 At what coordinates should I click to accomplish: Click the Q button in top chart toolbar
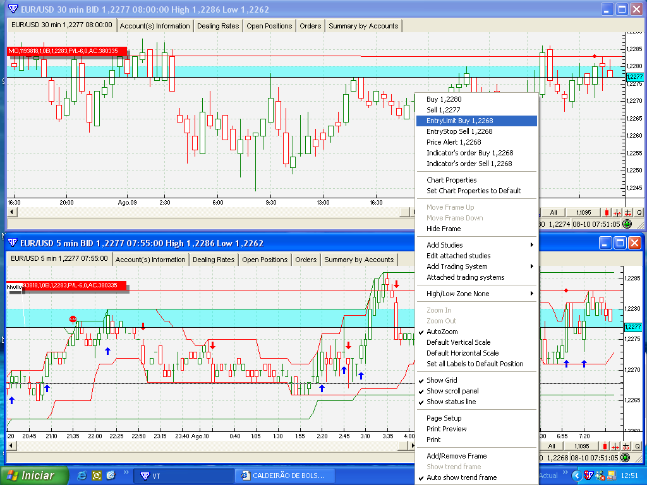tap(639, 213)
